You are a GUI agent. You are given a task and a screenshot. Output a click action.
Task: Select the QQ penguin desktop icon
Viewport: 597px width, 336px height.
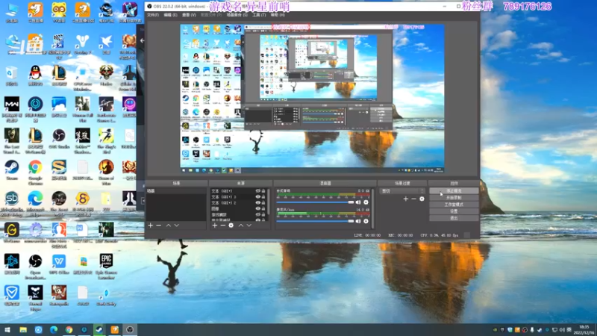pos(35,75)
